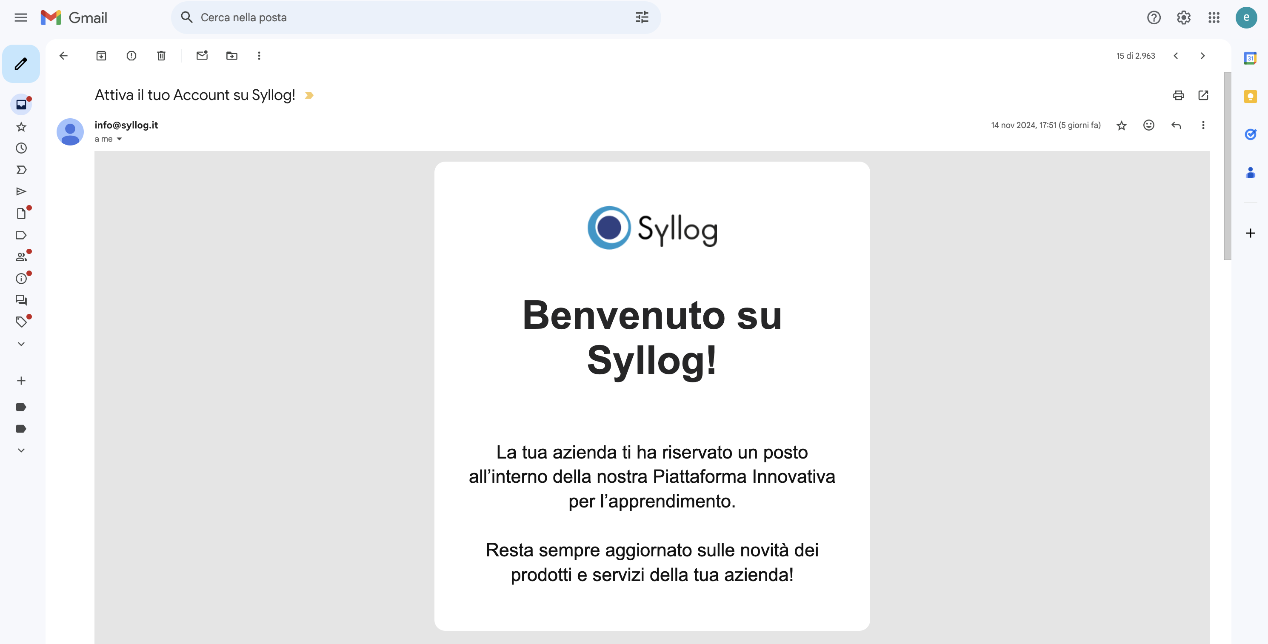Viewport: 1268px width, 644px height.
Task: Print the email with printer icon
Action: click(1178, 95)
